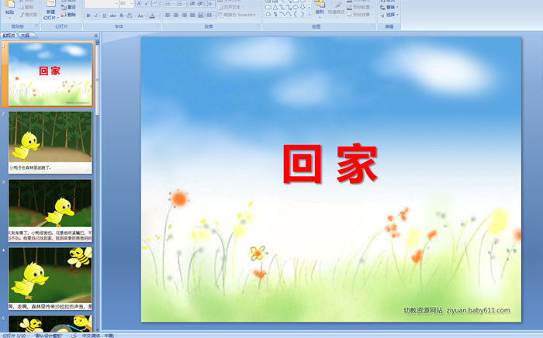Delete (删除) the current slide
543x338 pixels.
[x=68, y=15]
